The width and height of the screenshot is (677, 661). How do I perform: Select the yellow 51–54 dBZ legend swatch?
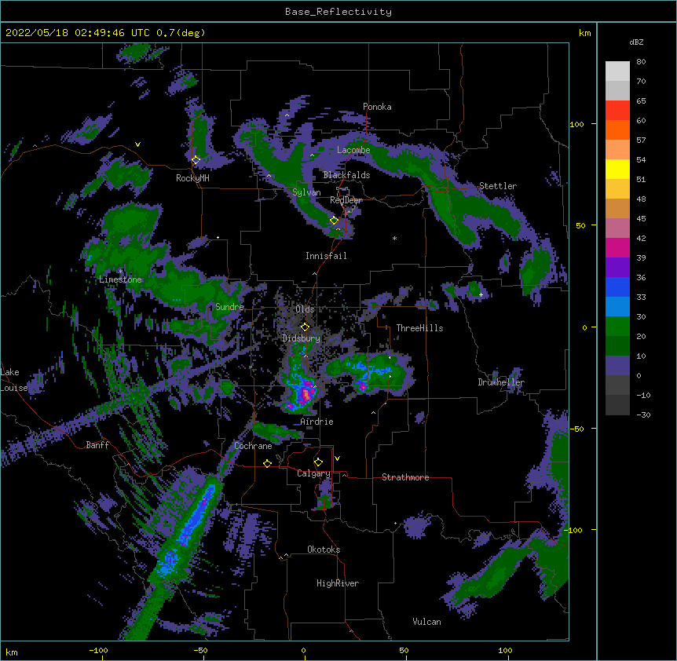[617, 169]
